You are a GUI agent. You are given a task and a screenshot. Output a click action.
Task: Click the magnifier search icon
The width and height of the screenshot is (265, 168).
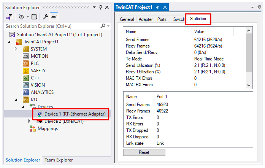(x=103, y=26)
